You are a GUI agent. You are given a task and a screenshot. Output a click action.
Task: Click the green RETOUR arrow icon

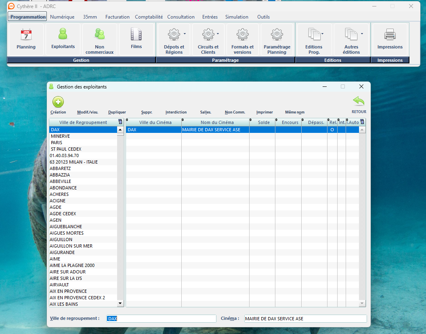point(359,101)
